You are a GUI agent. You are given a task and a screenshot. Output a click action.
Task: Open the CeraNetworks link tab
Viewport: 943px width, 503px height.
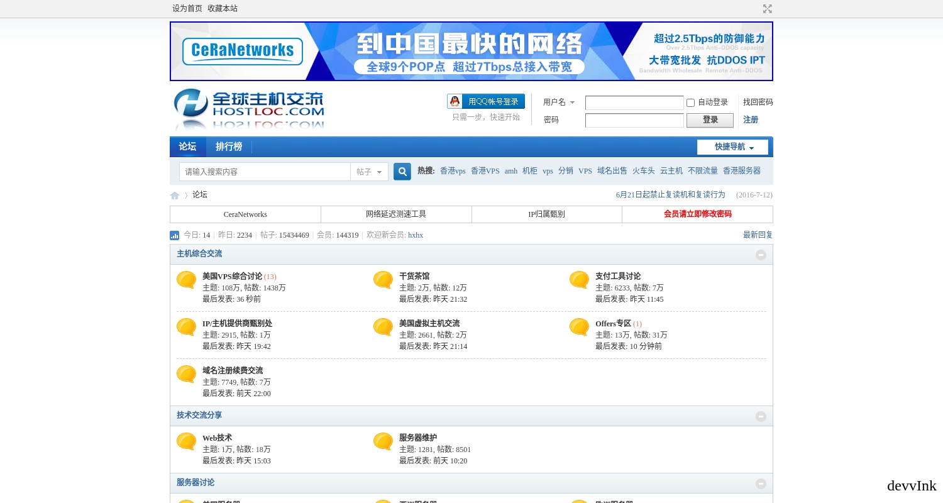point(245,214)
